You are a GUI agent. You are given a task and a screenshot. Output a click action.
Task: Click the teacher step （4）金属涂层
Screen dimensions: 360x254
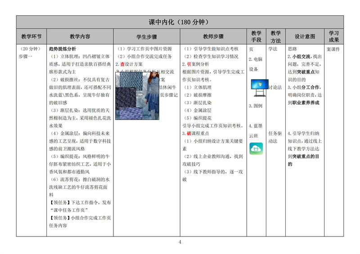[197, 110]
